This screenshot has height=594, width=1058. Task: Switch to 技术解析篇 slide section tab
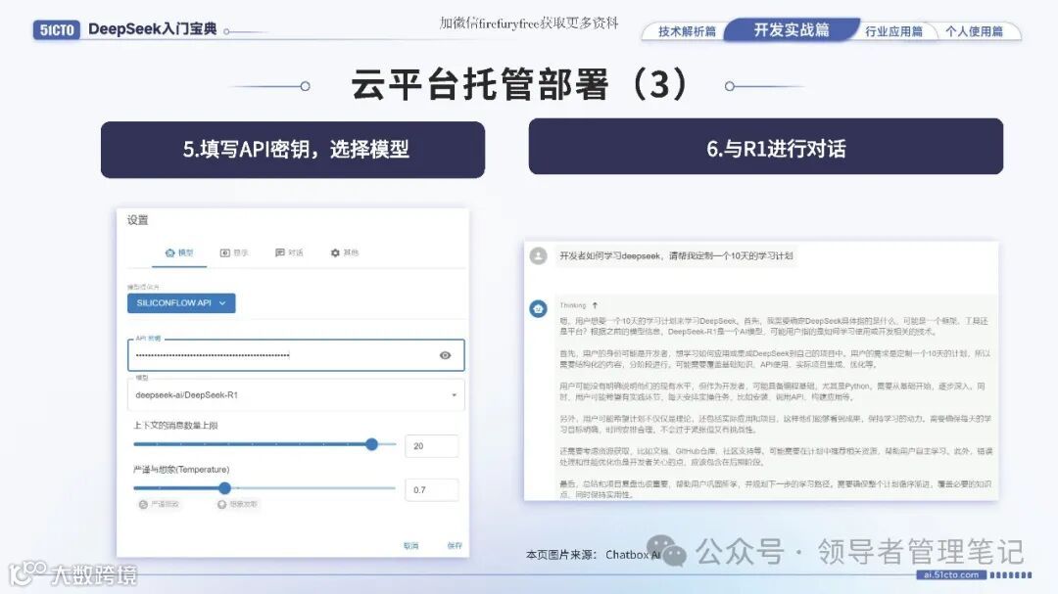[x=687, y=31]
